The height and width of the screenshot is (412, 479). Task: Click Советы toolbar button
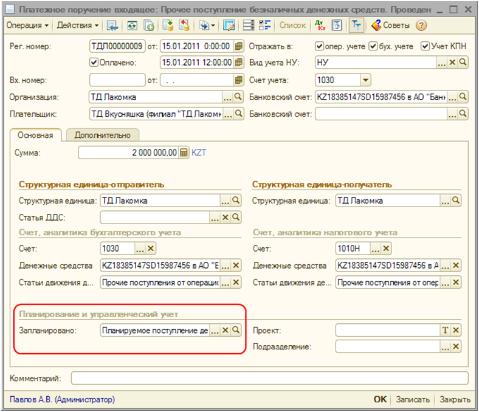point(390,26)
